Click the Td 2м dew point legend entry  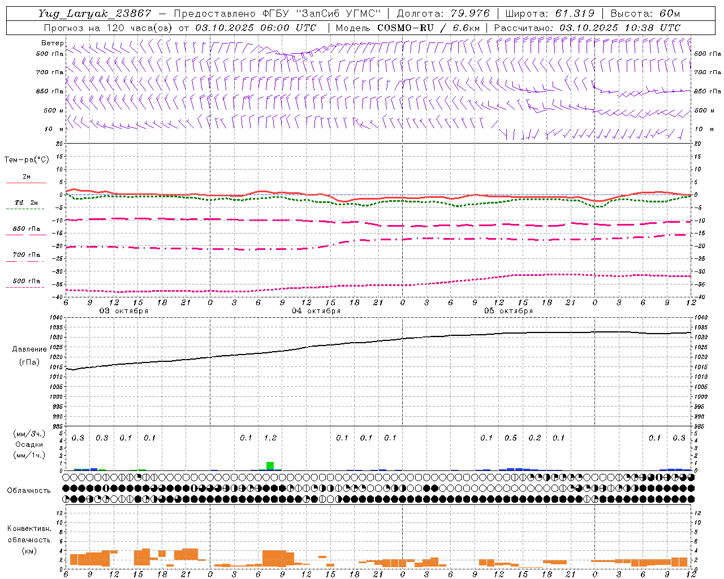click(26, 202)
